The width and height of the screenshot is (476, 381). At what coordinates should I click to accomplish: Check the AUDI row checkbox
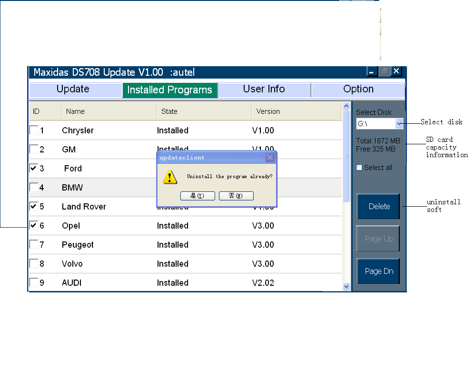pos(34,282)
